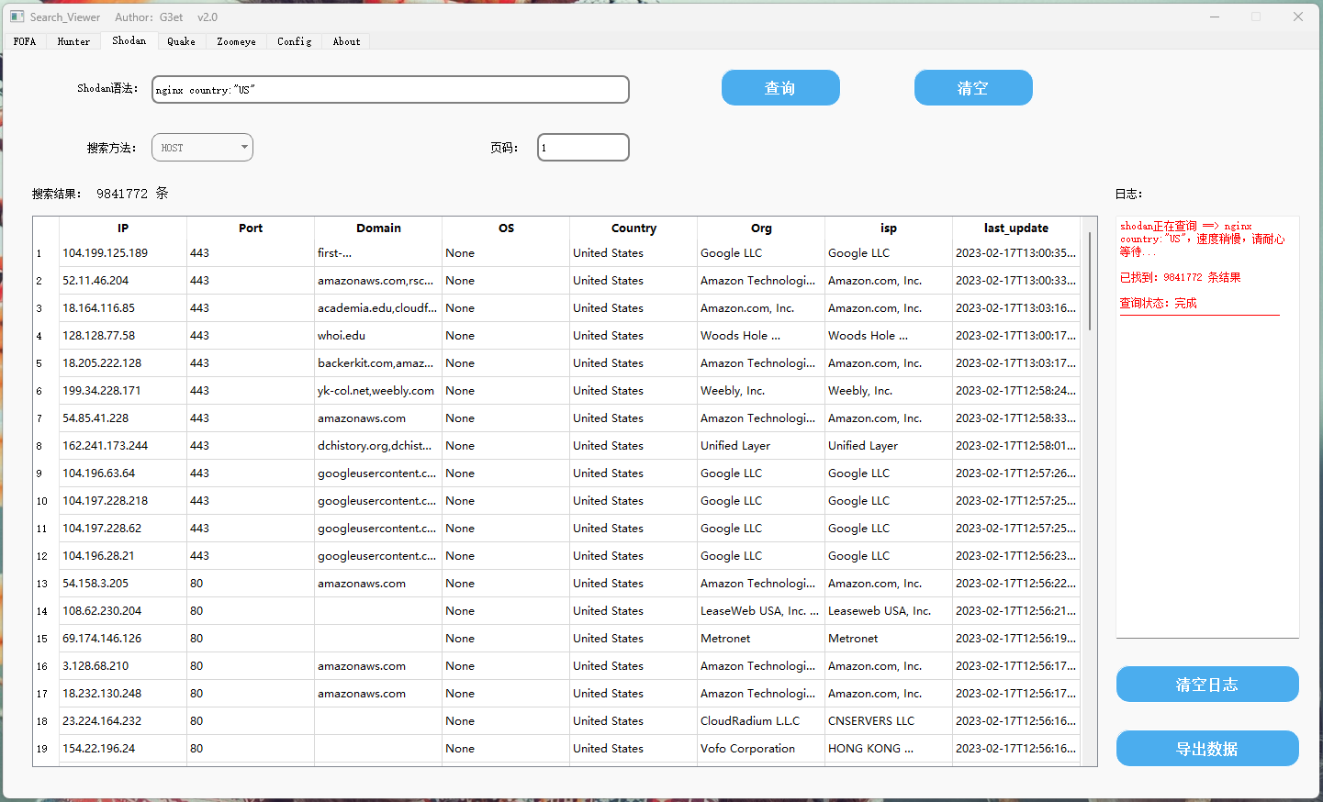Click the Search_Viewer app icon in title bar
Screen dimensions: 1323x802
point(17,17)
